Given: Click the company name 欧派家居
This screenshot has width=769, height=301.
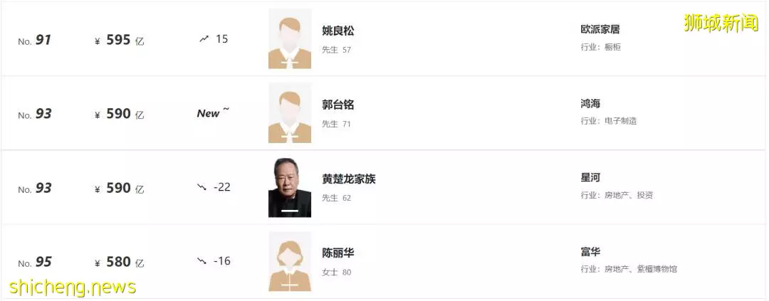Looking at the screenshot, I should tap(600, 29).
